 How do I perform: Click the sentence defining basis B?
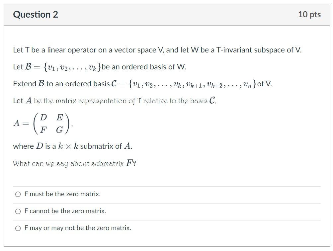pos(100,66)
